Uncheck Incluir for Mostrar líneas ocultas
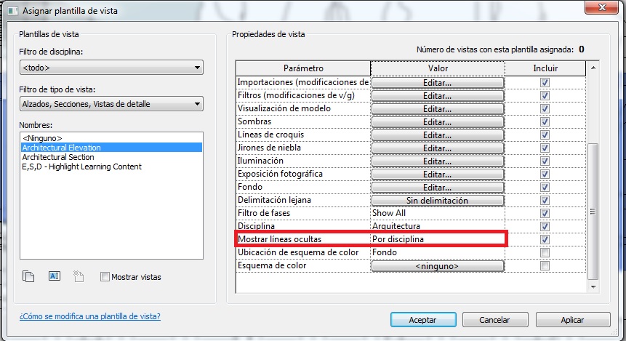This screenshot has width=626, height=341. [545, 239]
